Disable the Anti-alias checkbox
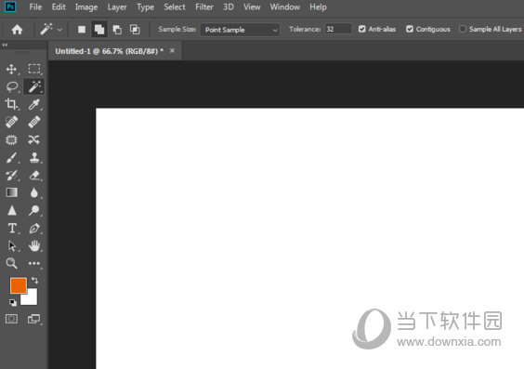The width and height of the screenshot is (524, 369). pos(362,29)
